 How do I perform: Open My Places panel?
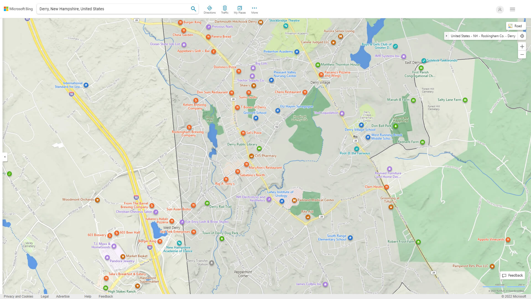(x=240, y=10)
